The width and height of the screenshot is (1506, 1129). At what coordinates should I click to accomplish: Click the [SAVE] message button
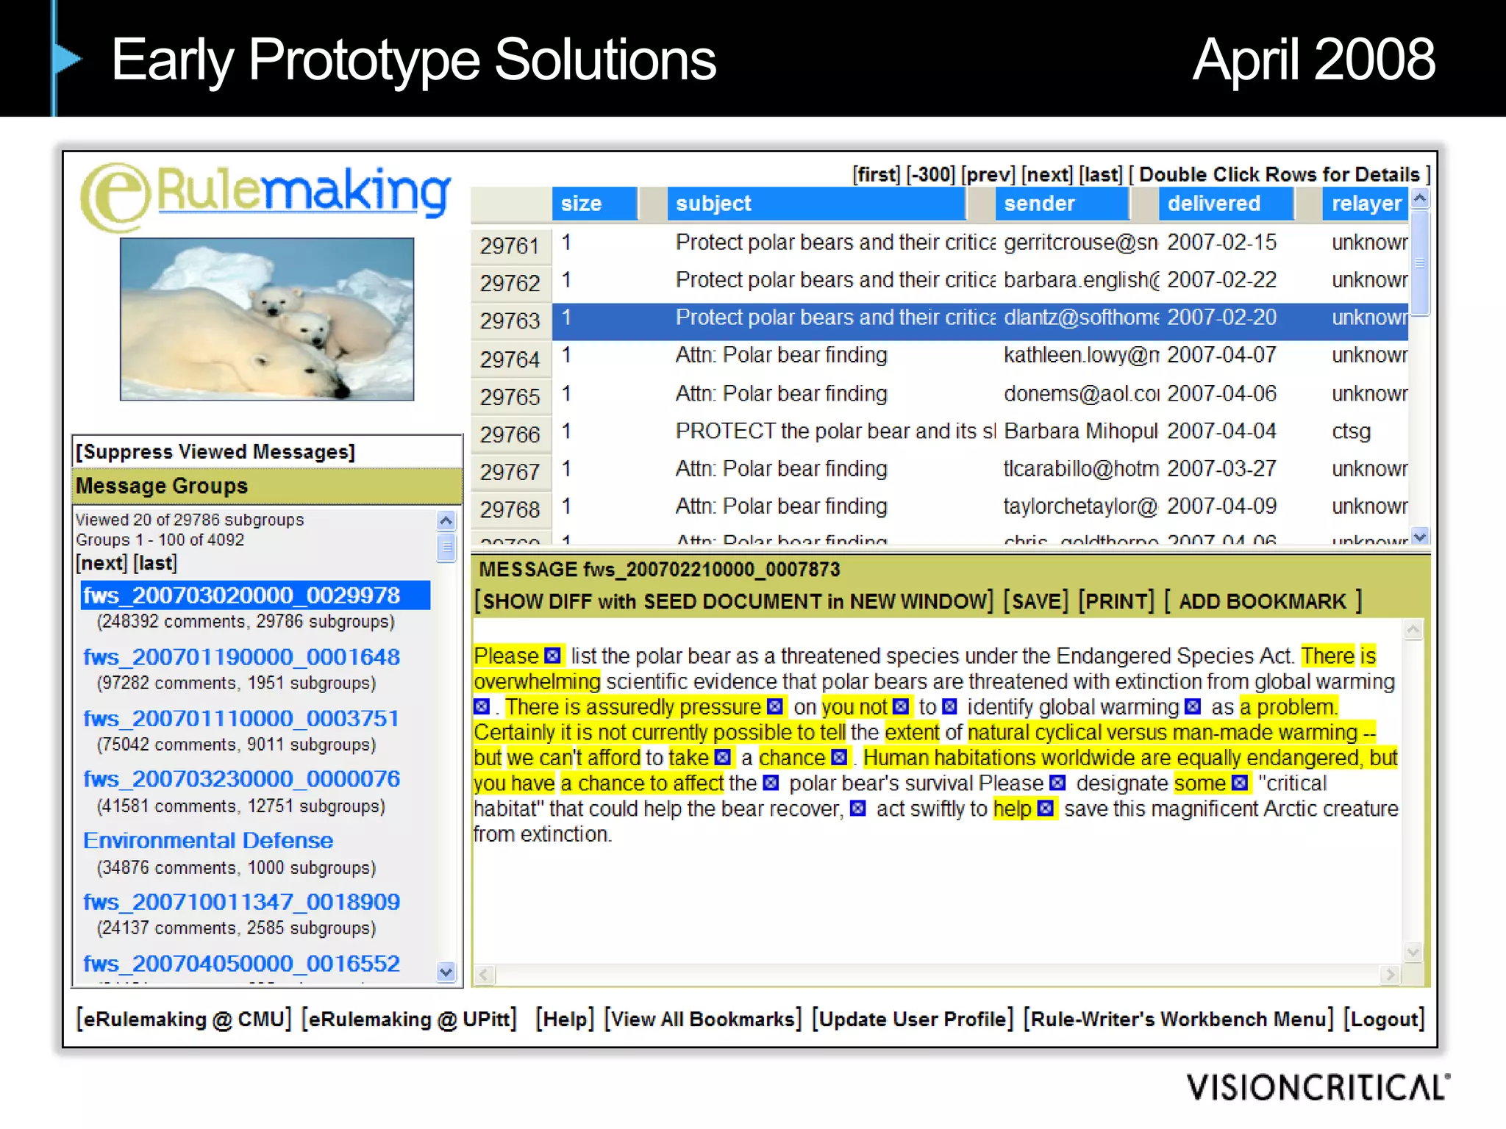click(x=1036, y=601)
